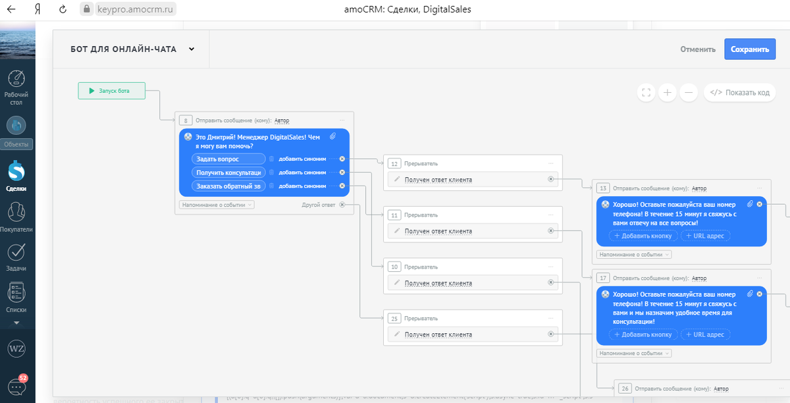Edit Получен ответ клиента in step 12
The height and width of the screenshot is (403, 790).
(438, 179)
